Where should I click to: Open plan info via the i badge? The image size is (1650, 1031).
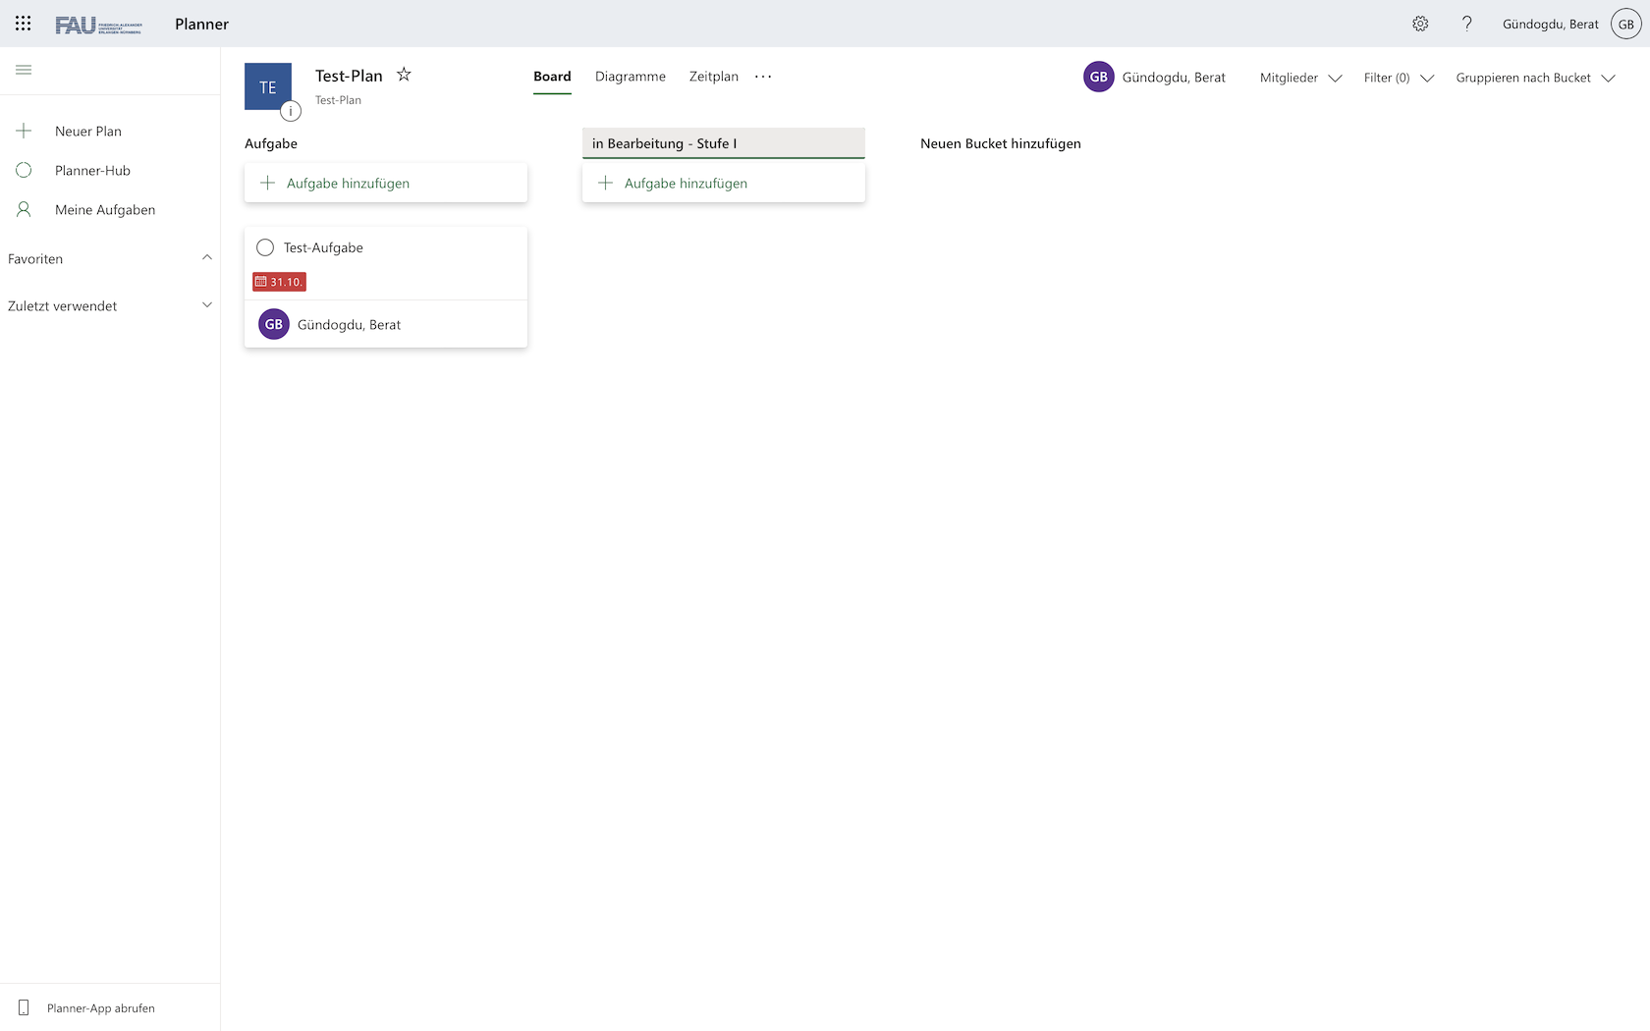(x=291, y=111)
